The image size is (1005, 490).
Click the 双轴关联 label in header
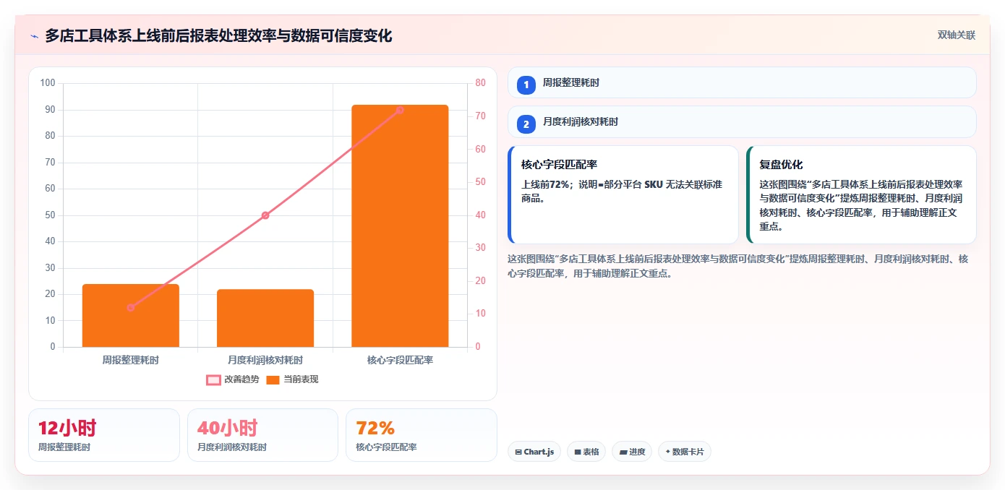pos(957,35)
